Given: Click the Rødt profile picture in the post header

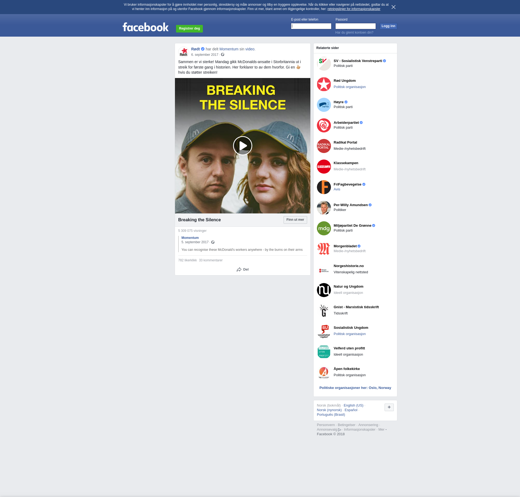Looking at the screenshot, I should (184, 52).
